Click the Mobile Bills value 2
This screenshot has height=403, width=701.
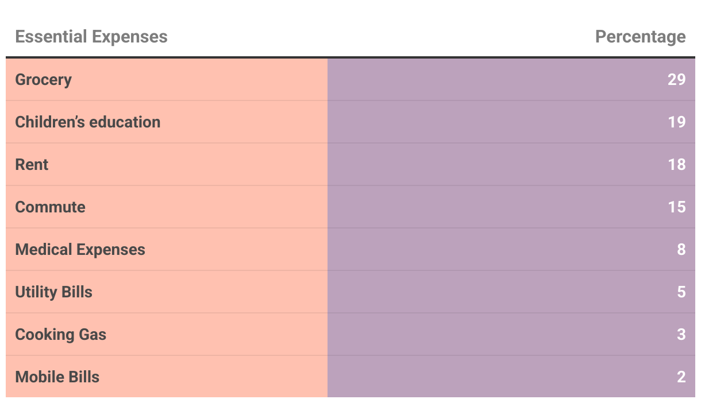pos(681,377)
